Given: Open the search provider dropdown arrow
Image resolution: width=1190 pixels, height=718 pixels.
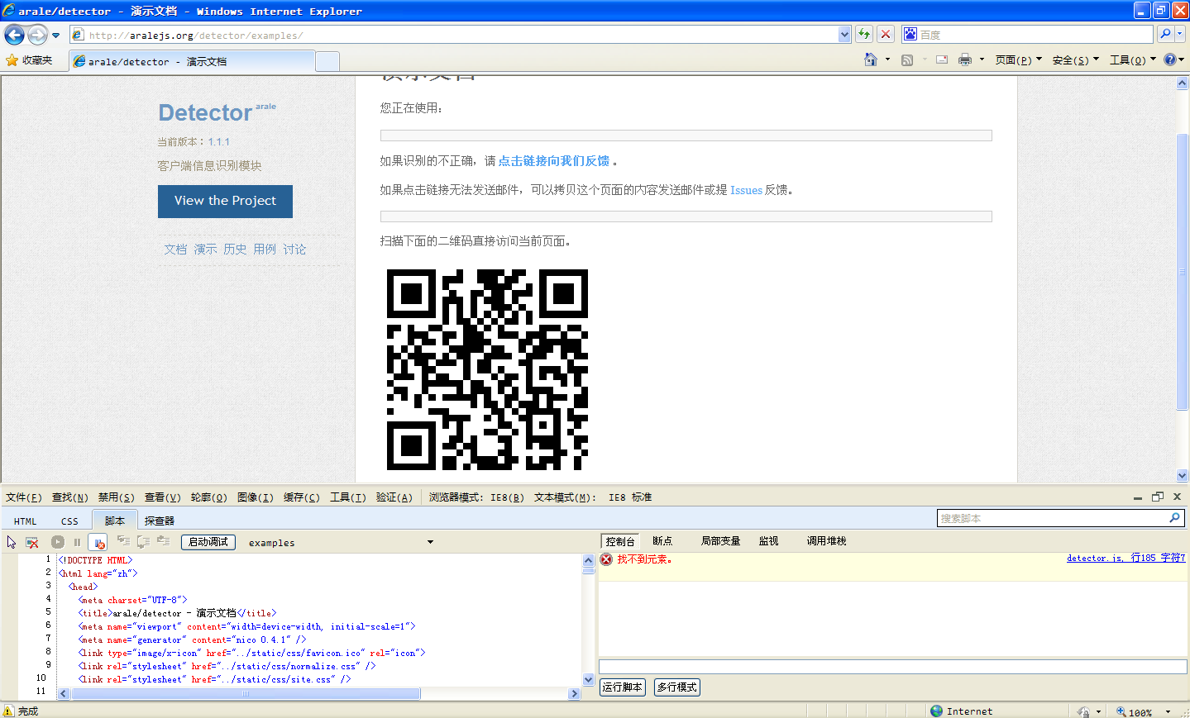Looking at the screenshot, I should pos(1180,34).
